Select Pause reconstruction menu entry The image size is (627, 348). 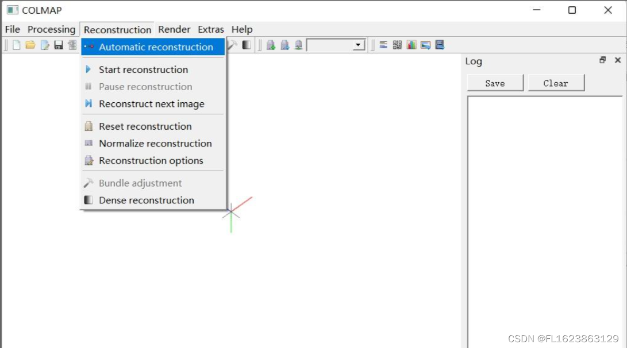click(153, 87)
